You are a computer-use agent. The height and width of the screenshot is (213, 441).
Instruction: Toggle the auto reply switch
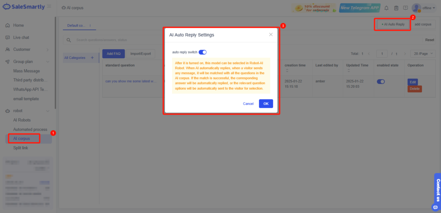[202, 52]
